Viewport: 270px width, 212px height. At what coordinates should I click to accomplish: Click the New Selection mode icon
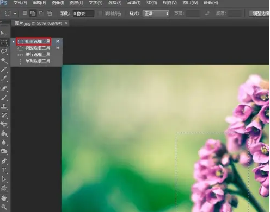click(x=24, y=13)
